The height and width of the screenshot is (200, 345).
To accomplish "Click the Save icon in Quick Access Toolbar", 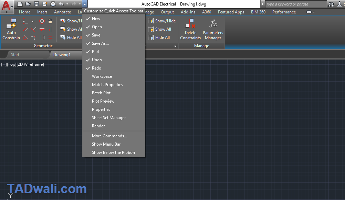I will [x=36, y=4].
